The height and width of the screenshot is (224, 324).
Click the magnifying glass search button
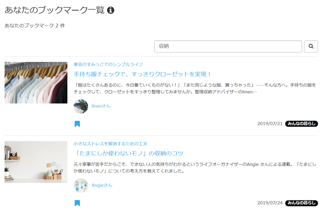(x=311, y=46)
